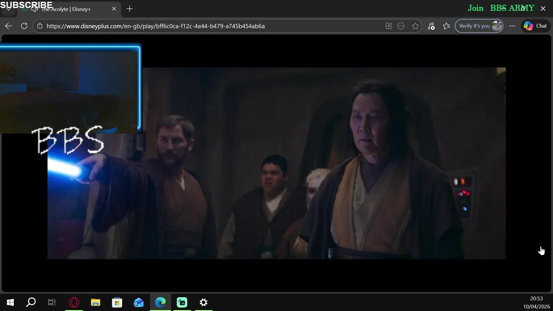Open Copilot Chat button
This screenshot has width=553, height=311.
(x=535, y=26)
